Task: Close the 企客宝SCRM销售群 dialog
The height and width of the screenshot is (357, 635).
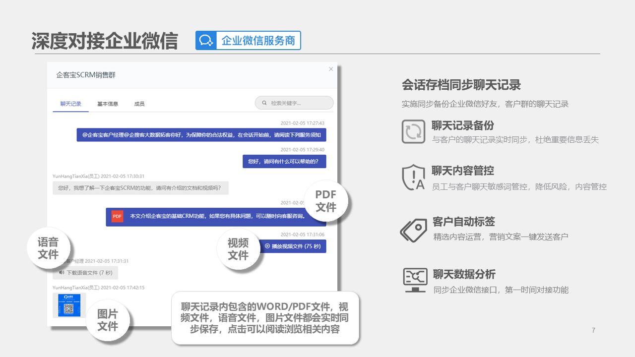Action: 331,69
